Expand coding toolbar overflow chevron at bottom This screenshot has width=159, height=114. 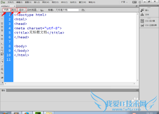click(3, 83)
